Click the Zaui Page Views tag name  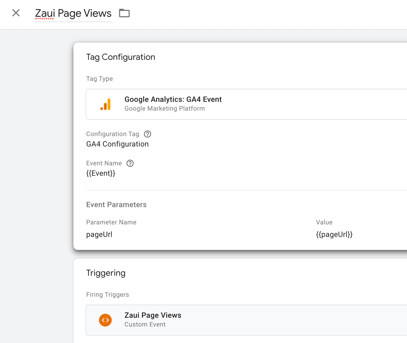(x=73, y=13)
